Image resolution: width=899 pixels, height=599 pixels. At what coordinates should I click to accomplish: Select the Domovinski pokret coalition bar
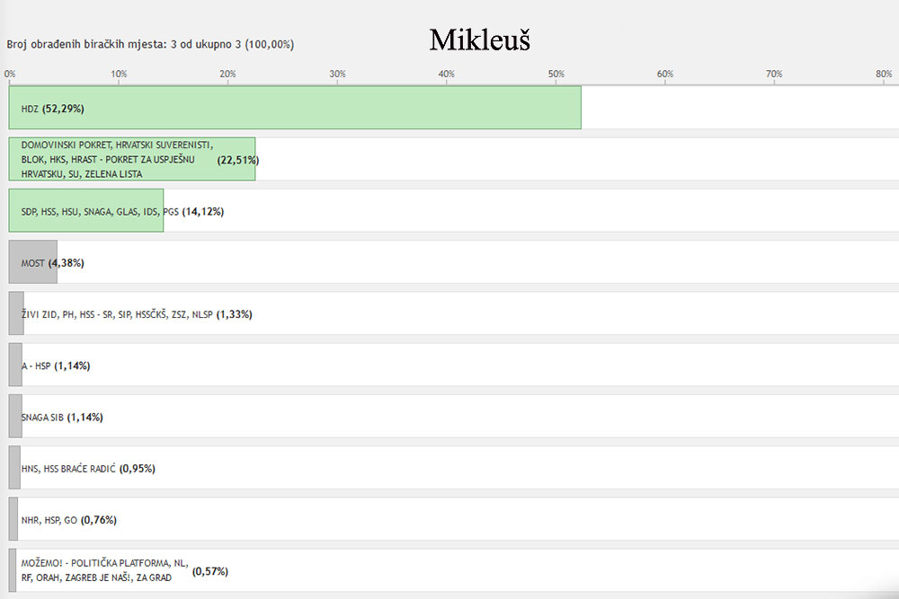point(132,159)
